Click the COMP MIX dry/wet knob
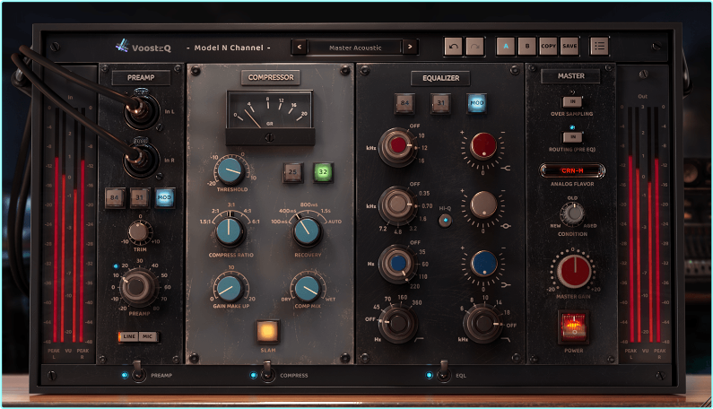This screenshot has height=409, width=713. coord(308,288)
